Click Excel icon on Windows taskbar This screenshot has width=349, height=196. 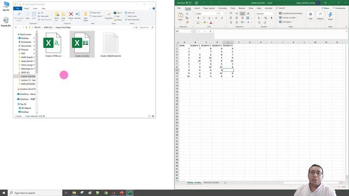click(130, 193)
